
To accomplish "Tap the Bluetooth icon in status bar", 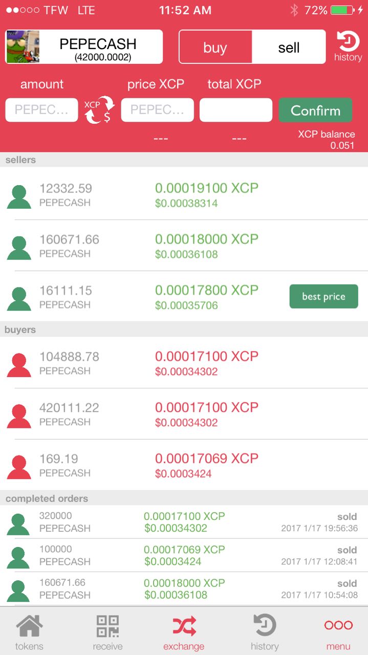I will pyautogui.click(x=294, y=10).
